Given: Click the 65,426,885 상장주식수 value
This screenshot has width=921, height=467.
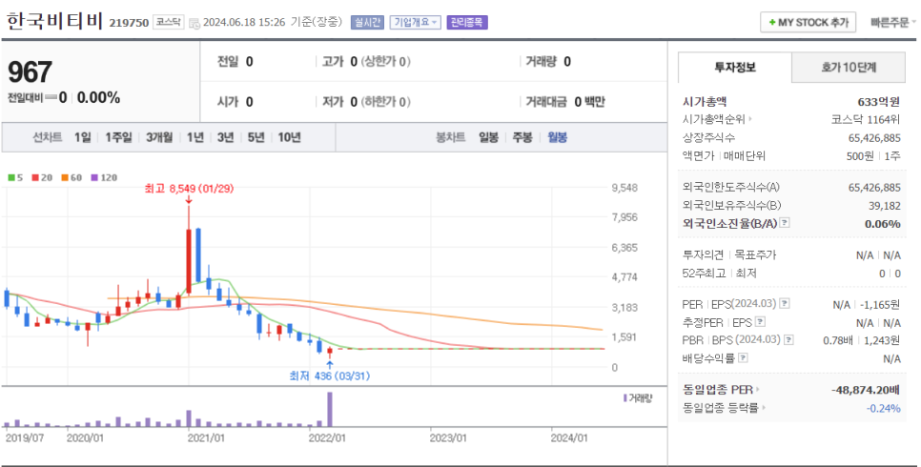Looking at the screenshot, I should coord(874,138).
